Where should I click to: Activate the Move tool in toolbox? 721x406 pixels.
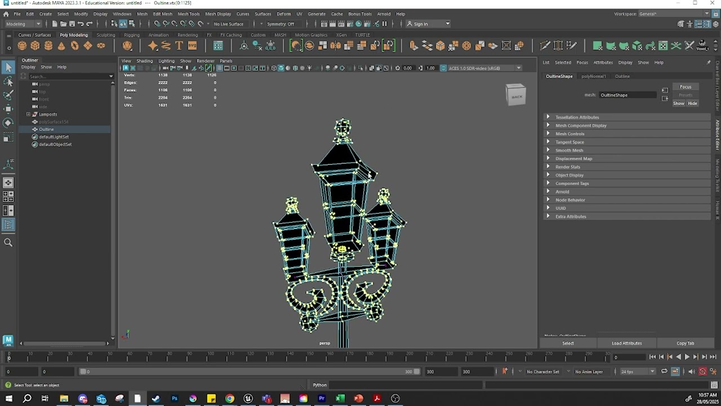[x=8, y=109]
